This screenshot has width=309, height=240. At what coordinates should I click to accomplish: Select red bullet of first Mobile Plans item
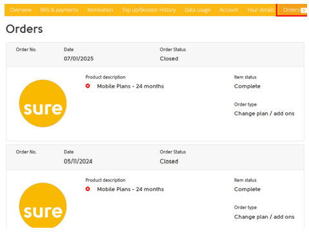[88, 86]
